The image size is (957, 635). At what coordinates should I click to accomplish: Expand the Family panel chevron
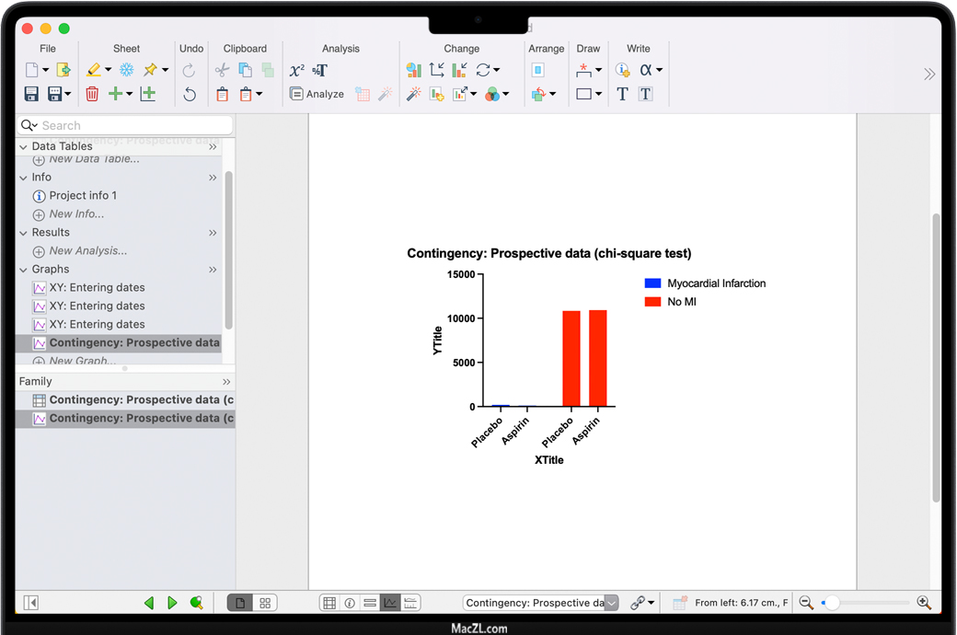tap(226, 381)
